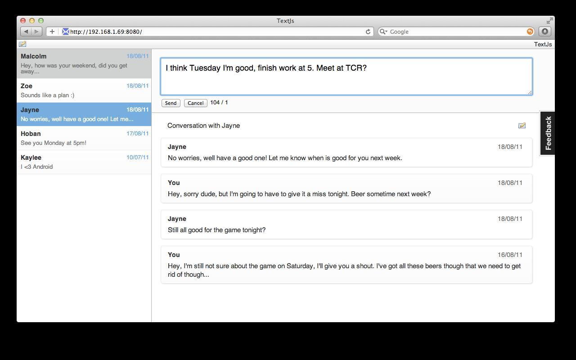Open the Feedback tab on the right edge
Image resolution: width=576 pixels, height=360 pixels.
click(x=548, y=132)
